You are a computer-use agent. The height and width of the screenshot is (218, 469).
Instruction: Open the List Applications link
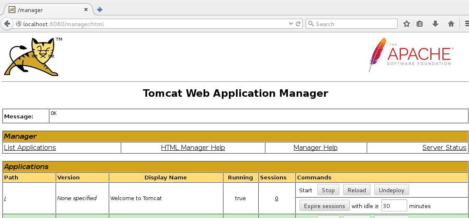30,148
